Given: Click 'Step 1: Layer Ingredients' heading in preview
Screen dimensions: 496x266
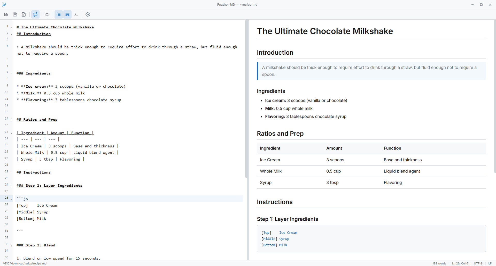Looking at the screenshot, I should coord(288,219).
